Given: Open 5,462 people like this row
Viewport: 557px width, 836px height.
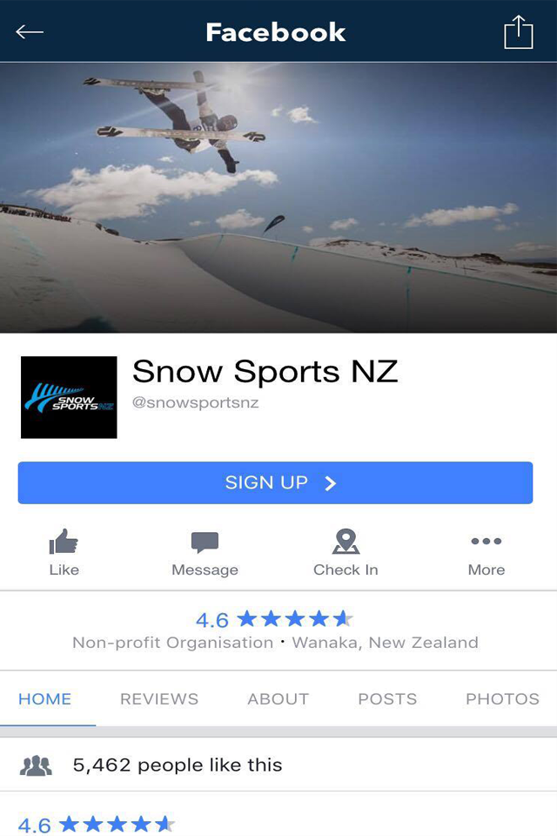Looking at the screenshot, I should [x=278, y=765].
